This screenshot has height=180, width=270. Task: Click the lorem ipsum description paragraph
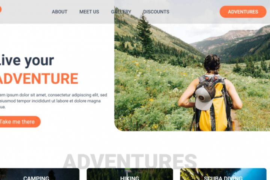point(53,101)
